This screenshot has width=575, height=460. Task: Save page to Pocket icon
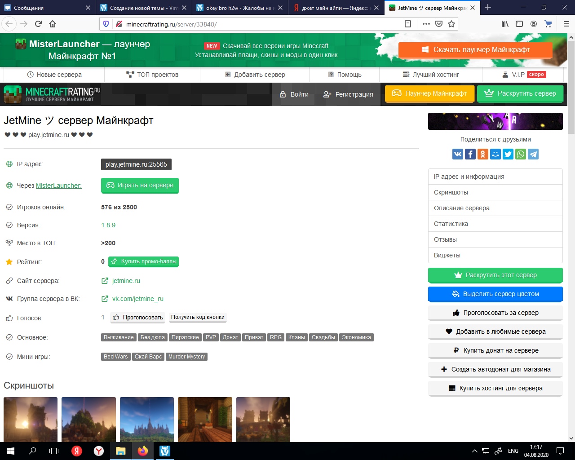[x=439, y=24]
